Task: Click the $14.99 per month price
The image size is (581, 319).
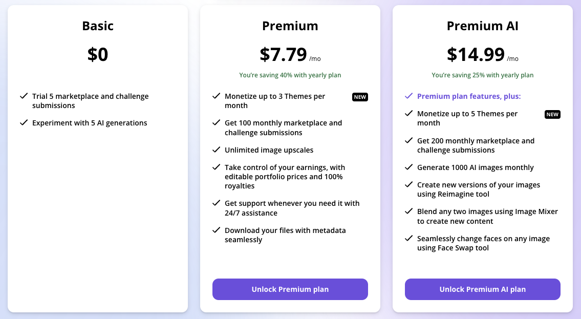Action: (476, 54)
